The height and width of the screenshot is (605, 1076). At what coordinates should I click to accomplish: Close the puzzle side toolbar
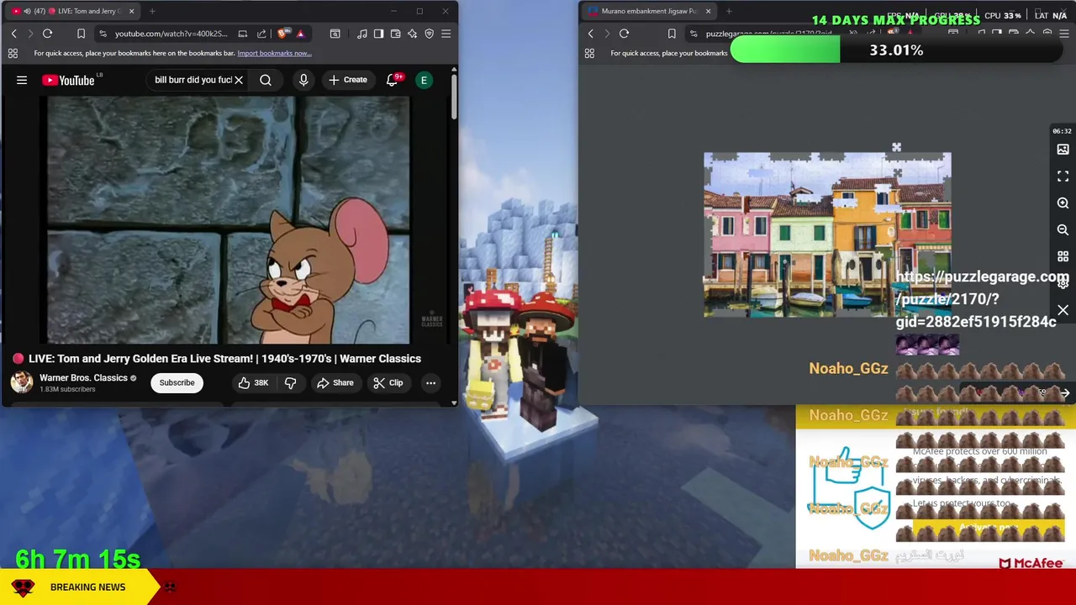(x=1063, y=311)
